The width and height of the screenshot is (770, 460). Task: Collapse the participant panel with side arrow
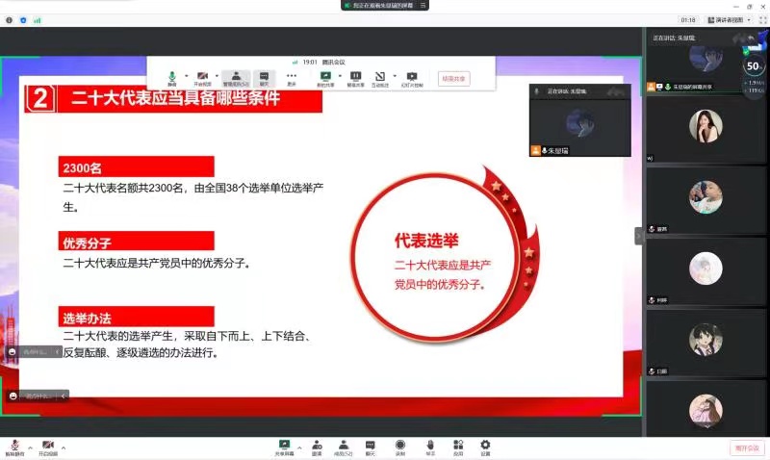(x=638, y=236)
